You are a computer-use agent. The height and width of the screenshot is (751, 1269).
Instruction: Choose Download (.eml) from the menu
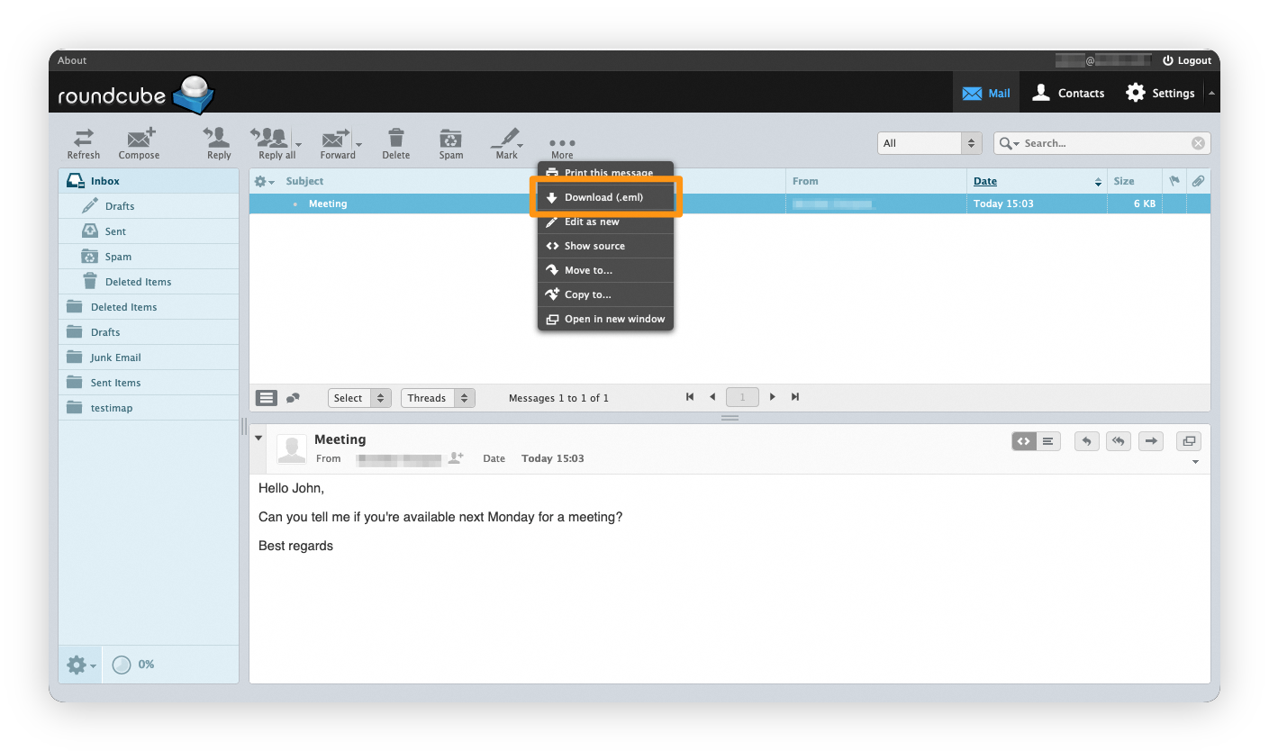[604, 196]
